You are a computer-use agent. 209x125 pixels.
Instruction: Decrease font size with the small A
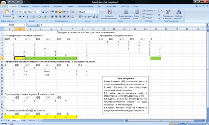pyautogui.click(x=47, y=12)
